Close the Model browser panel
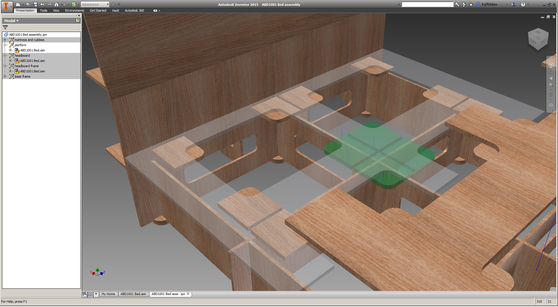This screenshot has width=558, height=307. (x=79, y=16)
